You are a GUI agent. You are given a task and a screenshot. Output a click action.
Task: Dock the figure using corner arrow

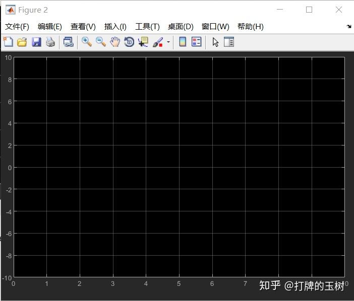tap(349, 27)
